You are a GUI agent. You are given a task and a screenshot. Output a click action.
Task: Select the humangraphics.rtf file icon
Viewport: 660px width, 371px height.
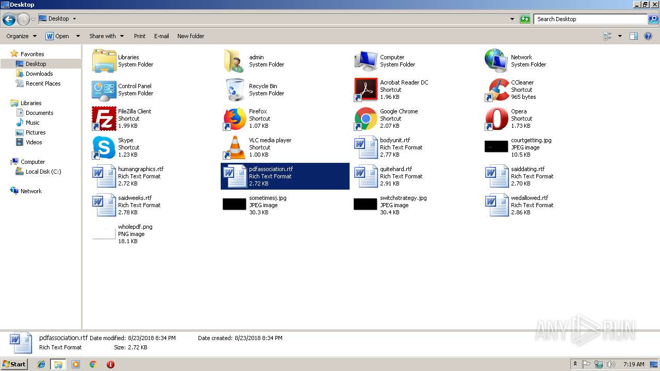pyautogui.click(x=104, y=176)
